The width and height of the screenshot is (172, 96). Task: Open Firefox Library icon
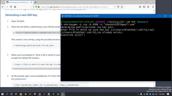pos(140,7)
